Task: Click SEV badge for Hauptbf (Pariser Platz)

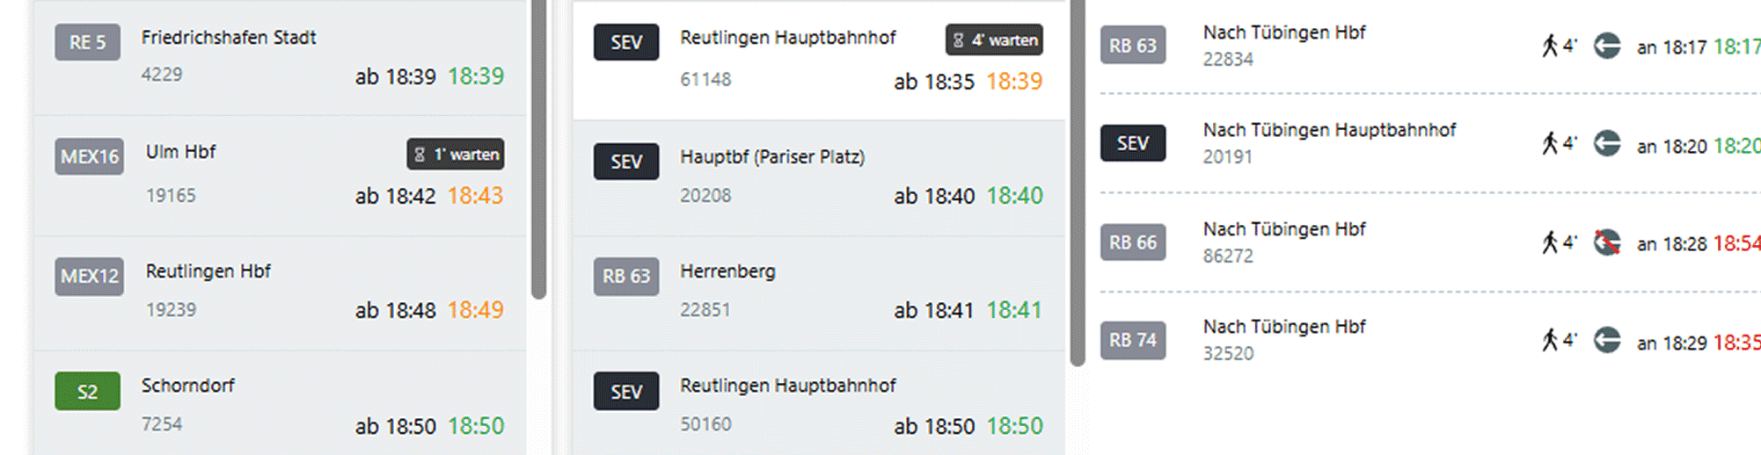Action: click(625, 162)
